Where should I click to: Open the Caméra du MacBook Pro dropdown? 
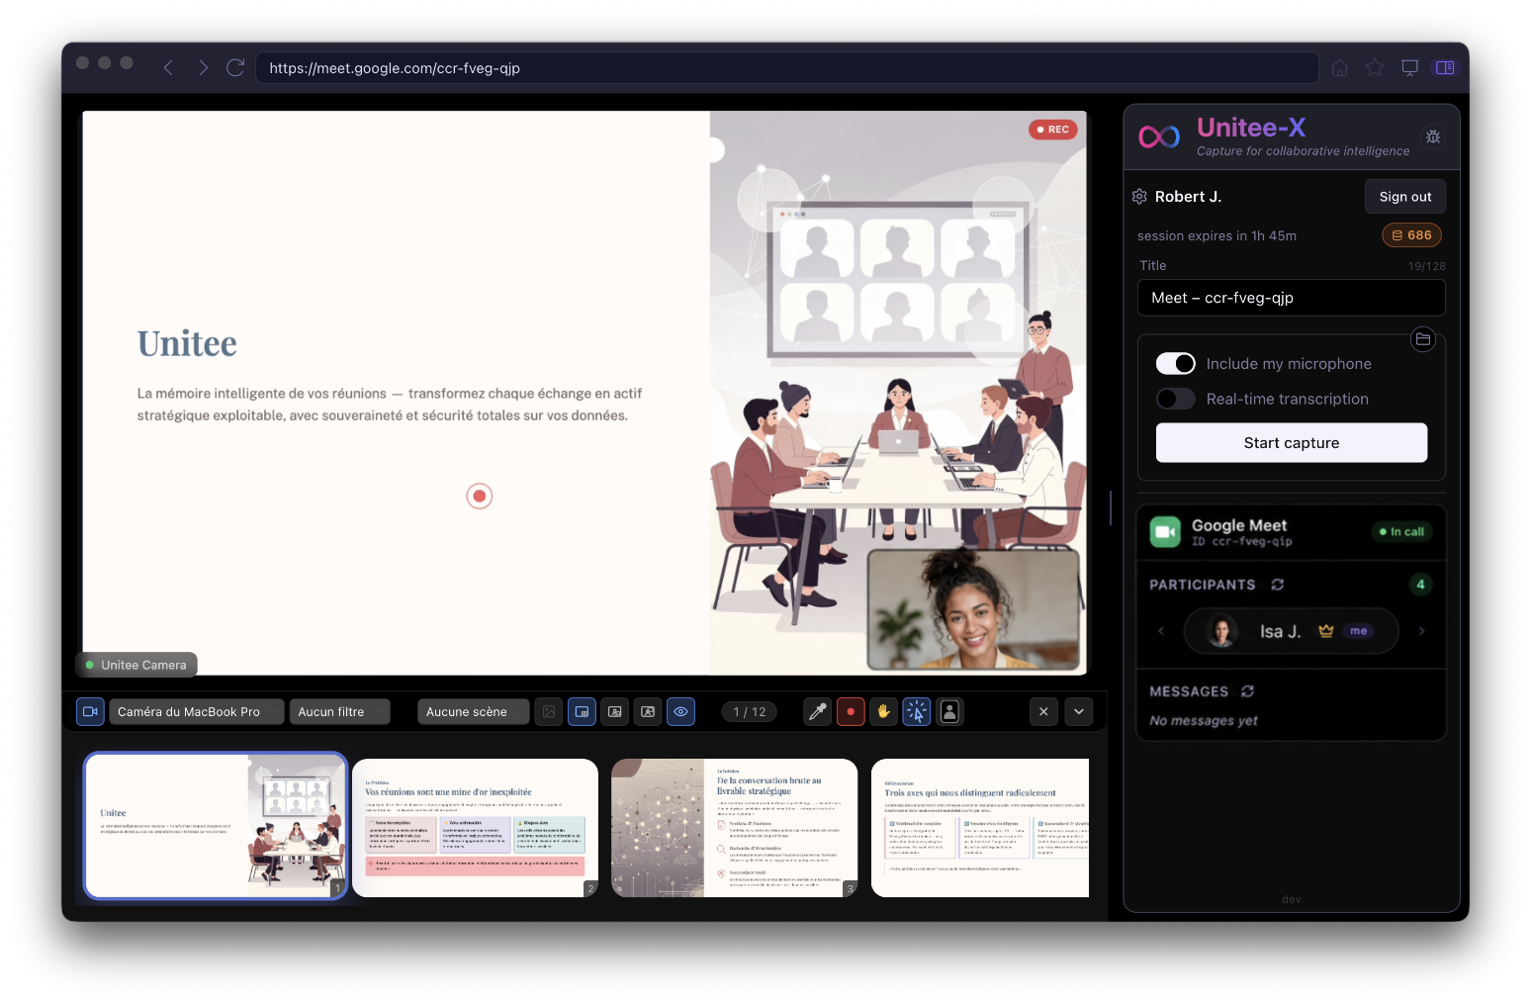click(197, 711)
